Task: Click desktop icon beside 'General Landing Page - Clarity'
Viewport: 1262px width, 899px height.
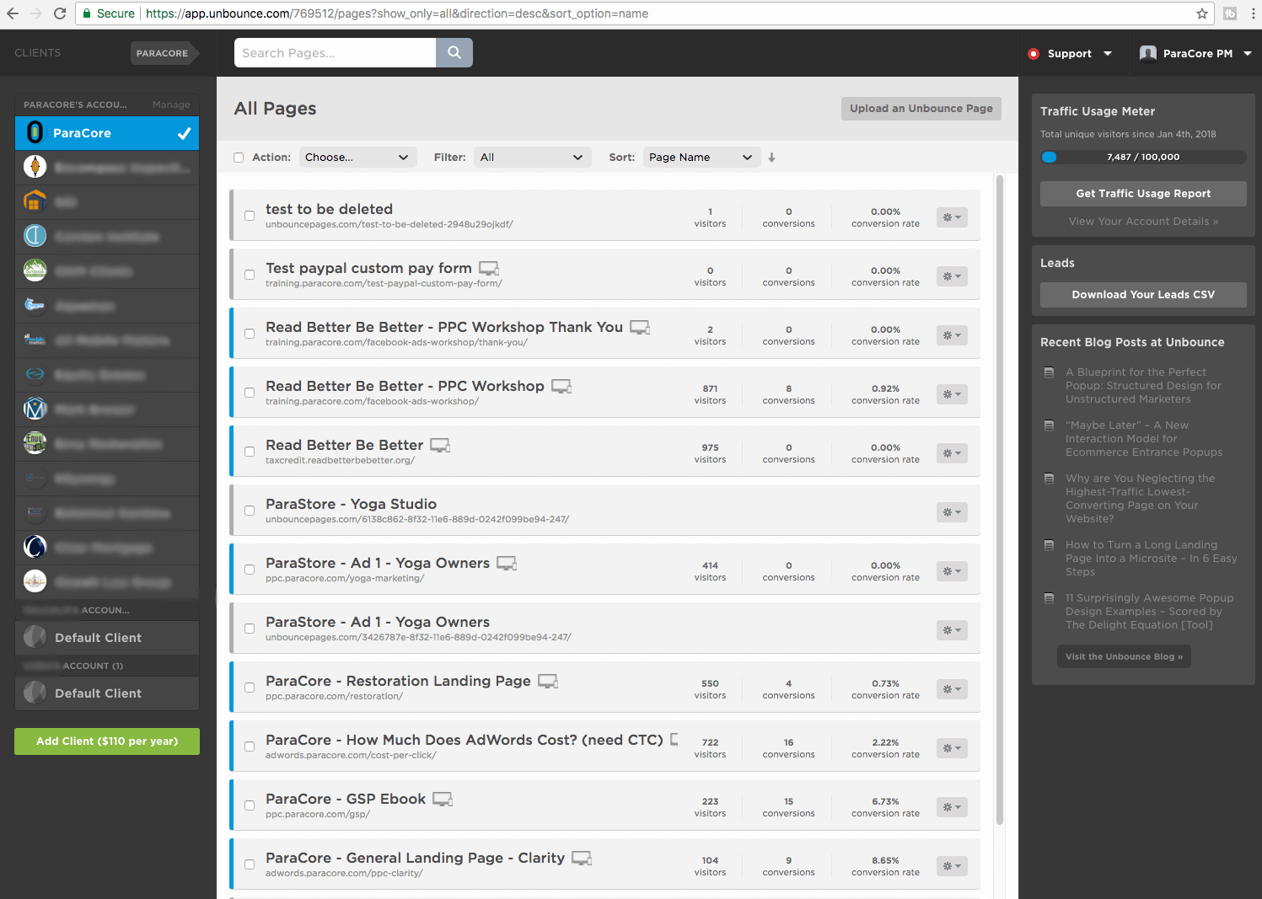Action: pos(582,859)
